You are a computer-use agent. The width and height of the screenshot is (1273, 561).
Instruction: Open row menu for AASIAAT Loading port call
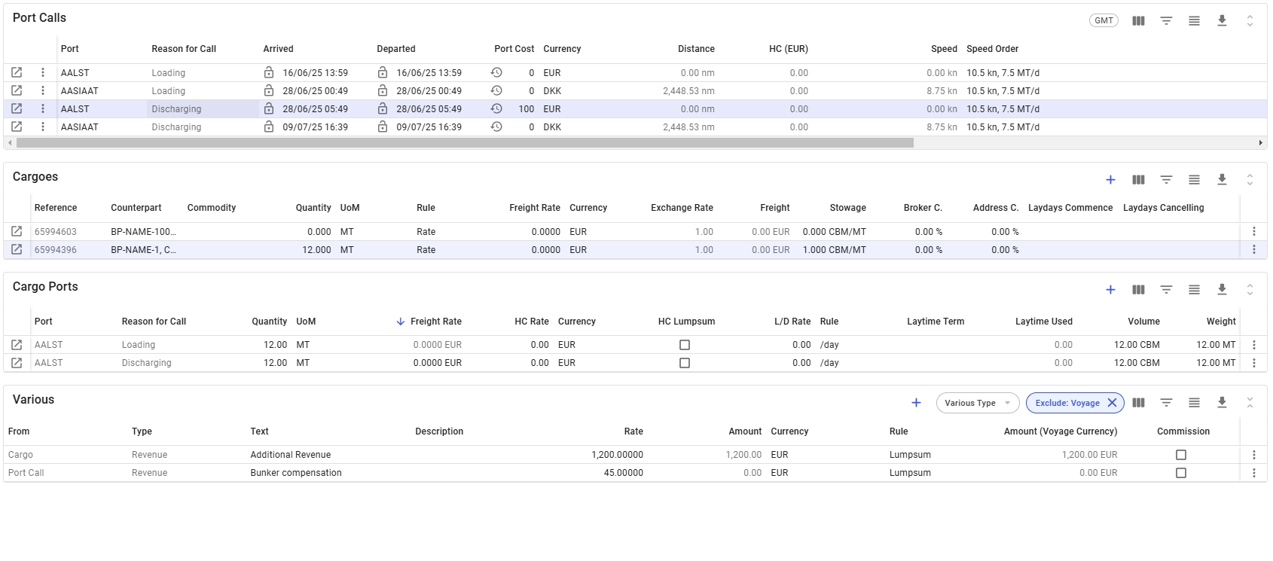(x=43, y=91)
